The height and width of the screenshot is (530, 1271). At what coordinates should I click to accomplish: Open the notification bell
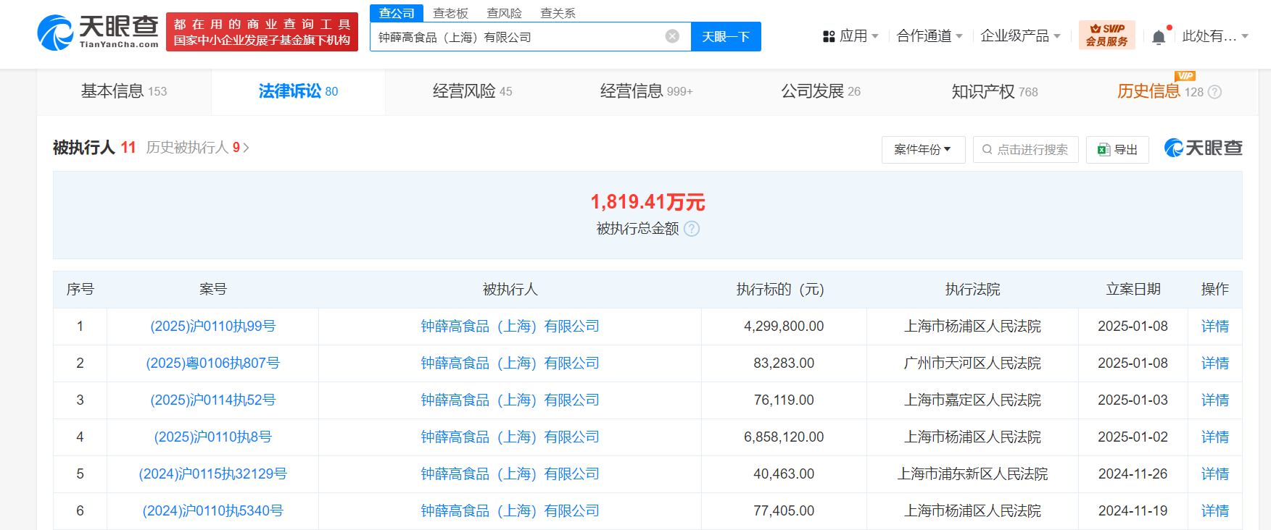[x=1159, y=38]
